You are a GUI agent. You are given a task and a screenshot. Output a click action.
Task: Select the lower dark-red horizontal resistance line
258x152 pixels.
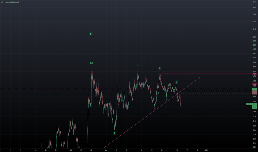point(214,84)
